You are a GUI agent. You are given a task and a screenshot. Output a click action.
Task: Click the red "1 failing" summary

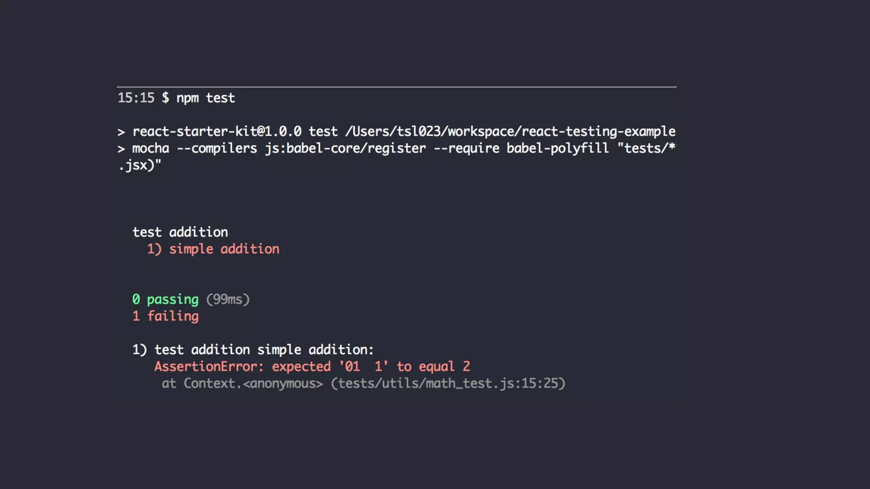pos(165,316)
